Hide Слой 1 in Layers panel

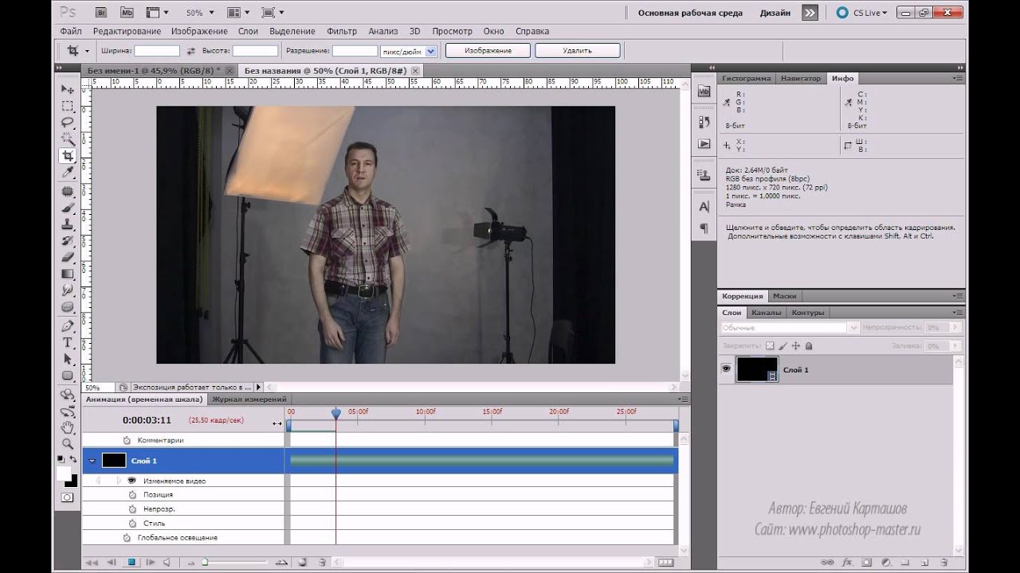tap(726, 369)
